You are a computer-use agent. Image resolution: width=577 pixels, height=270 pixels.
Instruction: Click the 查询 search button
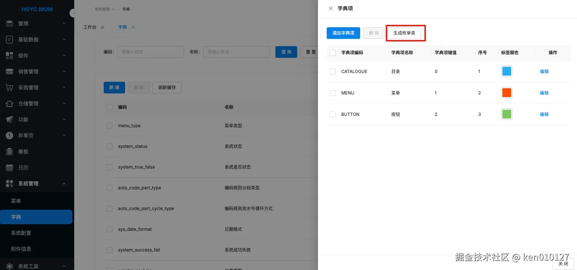click(x=286, y=52)
